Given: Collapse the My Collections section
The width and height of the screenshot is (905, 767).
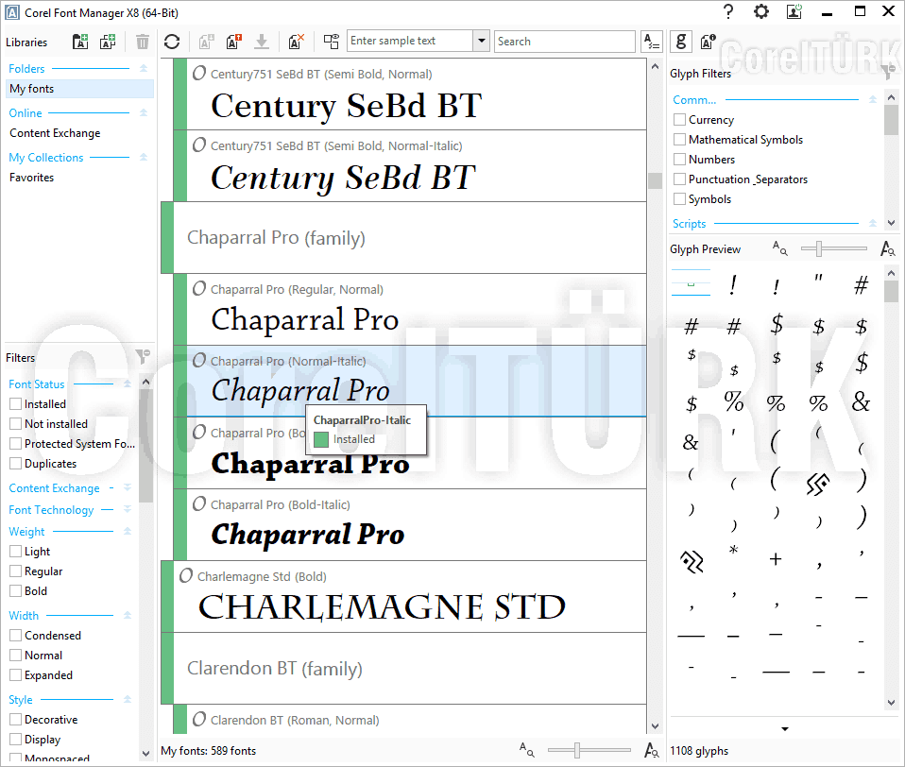Looking at the screenshot, I should coord(144,157).
